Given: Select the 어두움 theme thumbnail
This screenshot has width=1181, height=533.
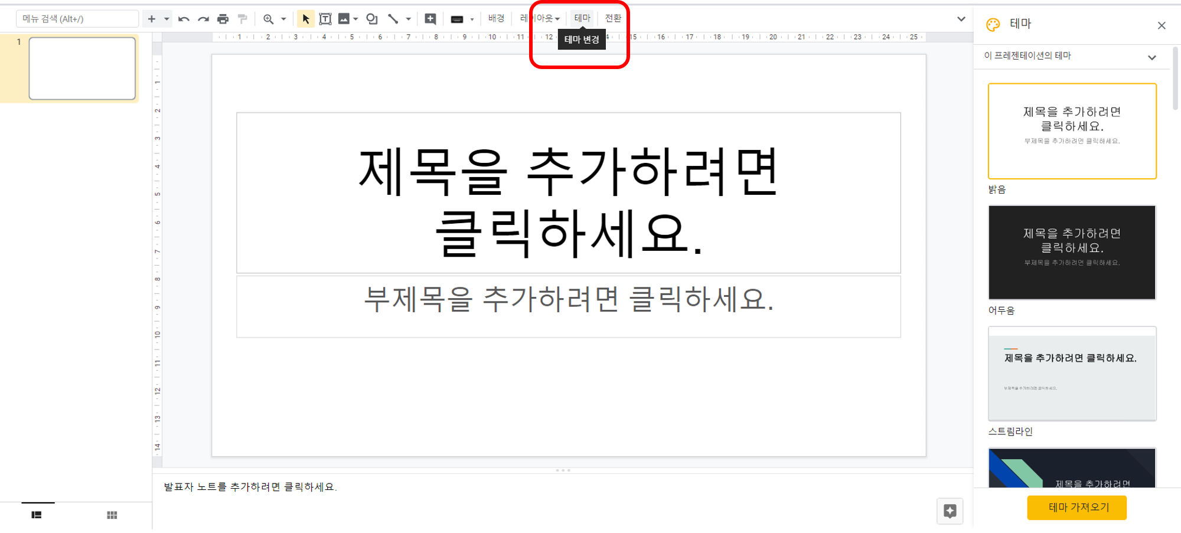Looking at the screenshot, I should (x=1072, y=253).
